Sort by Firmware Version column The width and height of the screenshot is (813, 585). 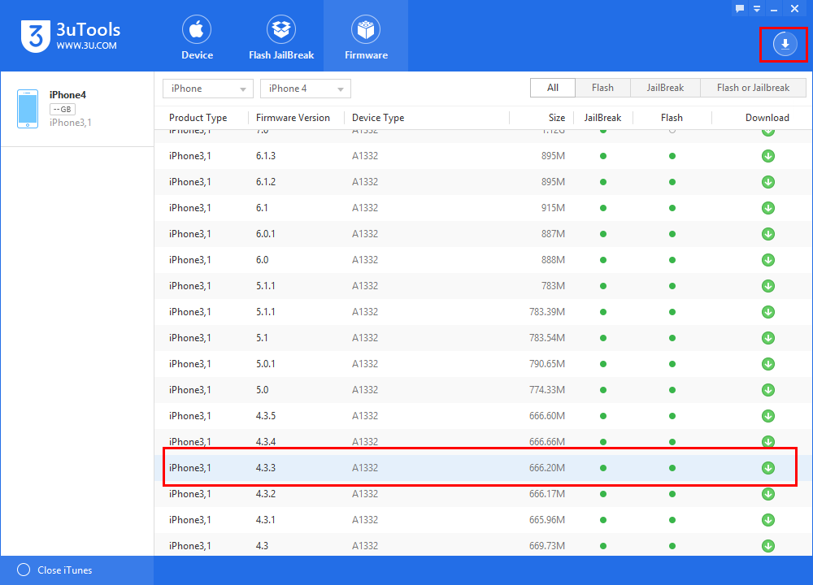(x=293, y=118)
